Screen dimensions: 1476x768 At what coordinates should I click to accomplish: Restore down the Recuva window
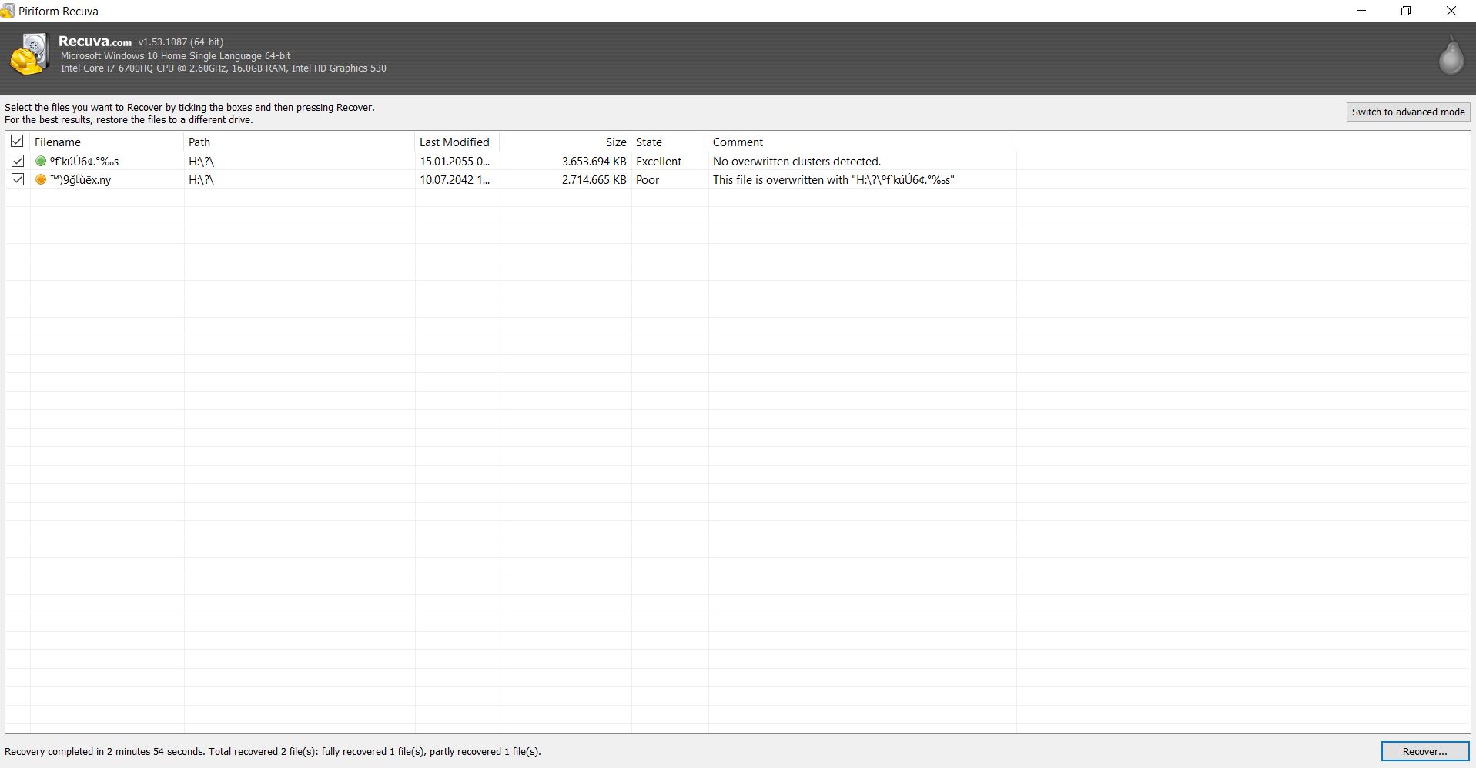pyautogui.click(x=1406, y=11)
